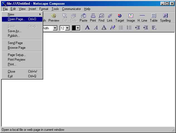Maximize the Netscape Composer window
Image resolution: width=176 pixels, height=133 pixels.
pyautogui.click(x=167, y=4)
